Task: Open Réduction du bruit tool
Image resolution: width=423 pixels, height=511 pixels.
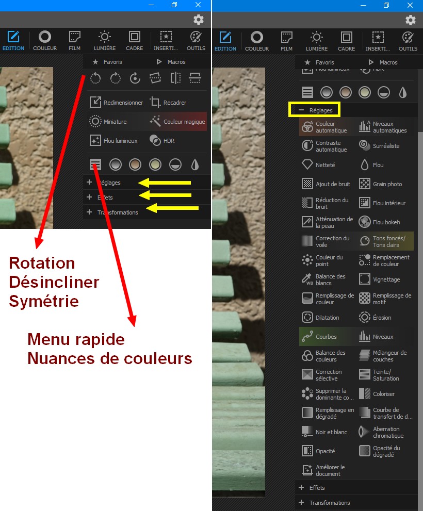Action: 327,203
